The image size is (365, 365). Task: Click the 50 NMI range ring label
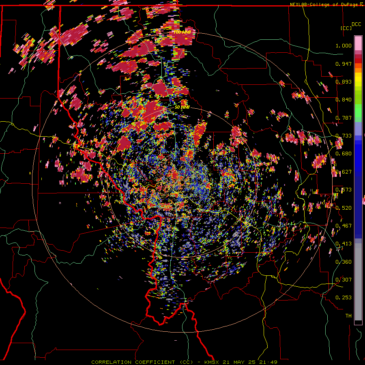pos(182,107)
